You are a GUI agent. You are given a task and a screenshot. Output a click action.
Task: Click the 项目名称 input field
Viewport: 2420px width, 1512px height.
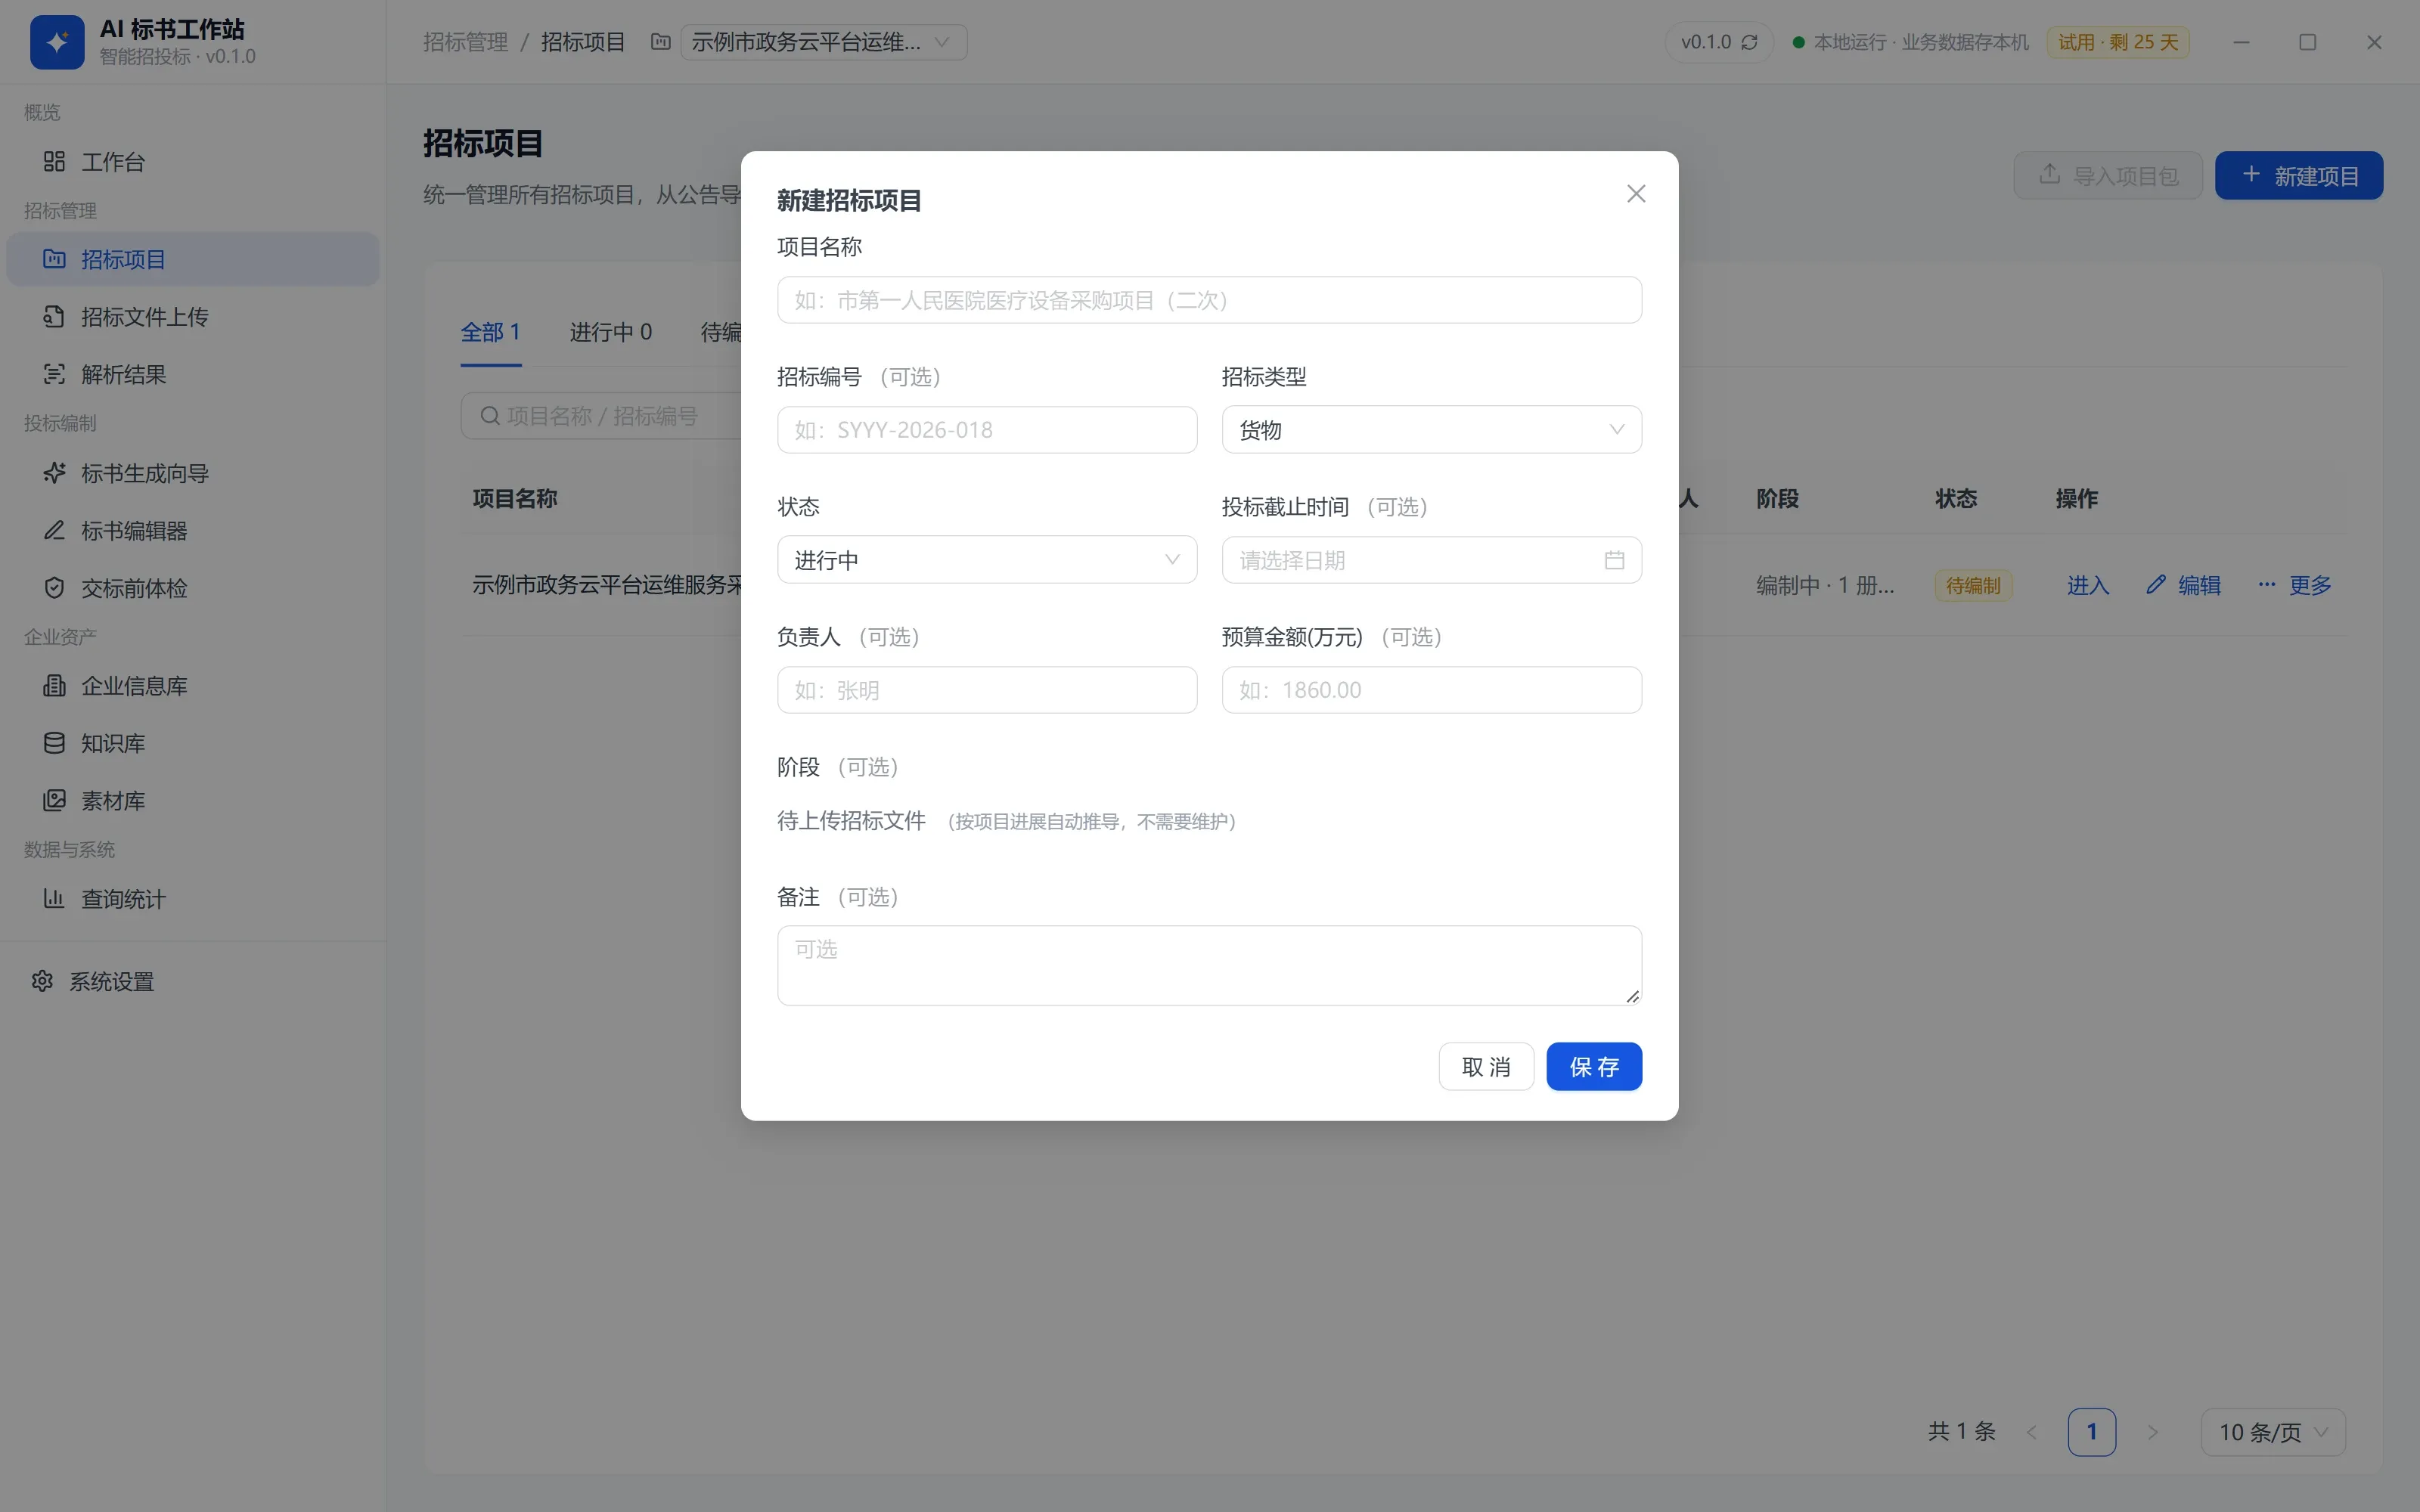(1209, 300)
